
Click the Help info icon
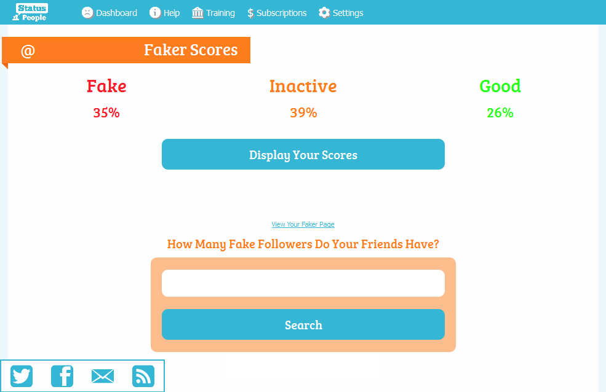tap(155, 13)
